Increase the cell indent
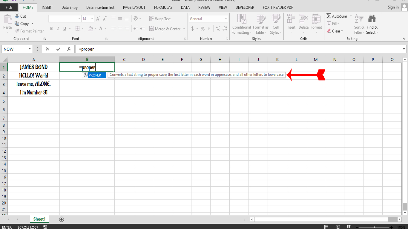Viewport: 408px width, 229px height. [x=143, y=29]
